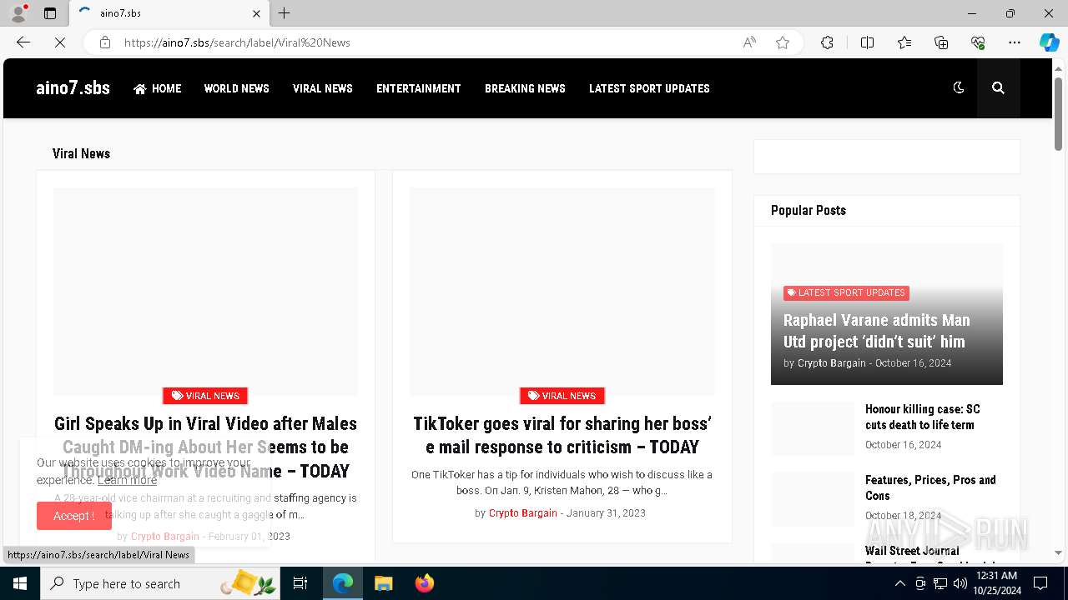Activate Read aloud icon

pos(749,42)
